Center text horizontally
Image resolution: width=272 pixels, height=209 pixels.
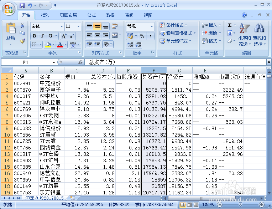pyautogui.click(x=98, y=35)
